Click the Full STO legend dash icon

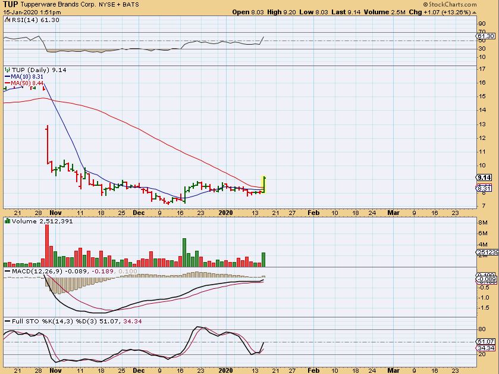(6, 321)
